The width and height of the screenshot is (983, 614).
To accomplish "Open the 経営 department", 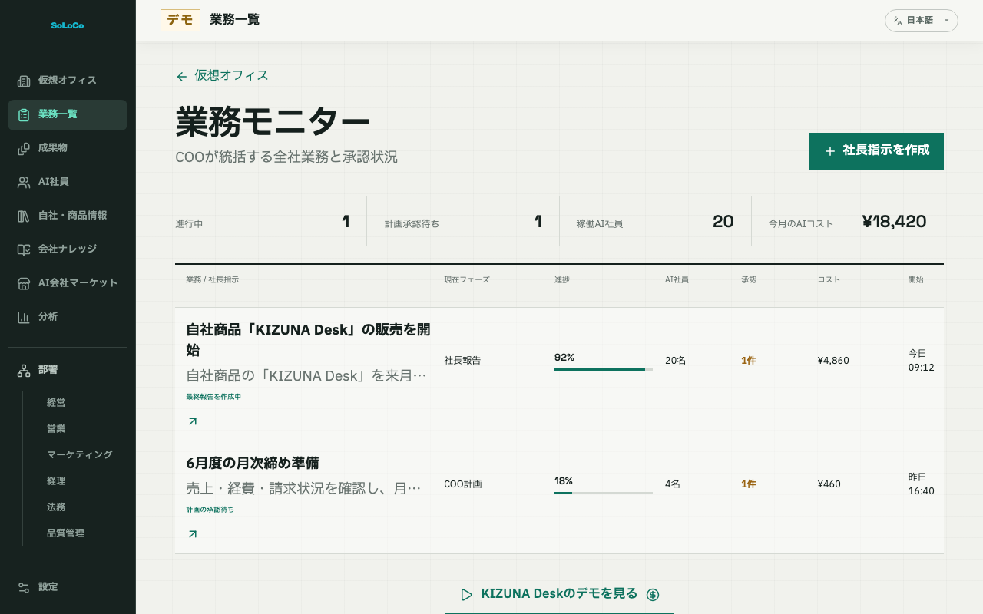I will tap(56, 402).
